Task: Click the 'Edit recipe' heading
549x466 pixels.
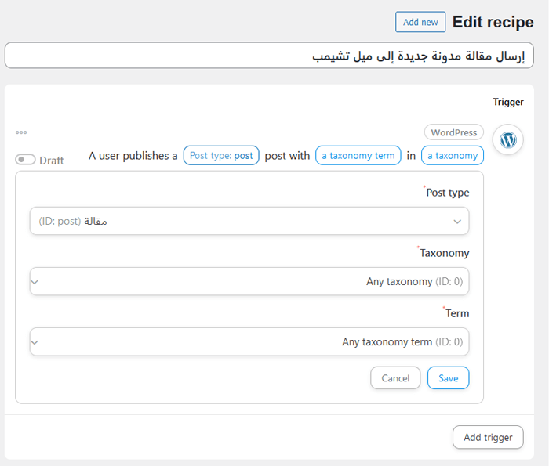Action: tap(493, 22)
